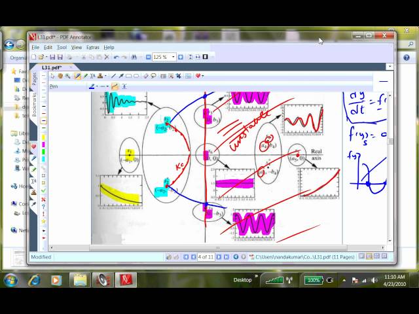The width and height of the screenshot is (419, 314).
Task: Select the Zoom magnifier tool
Action: (68, 76)
